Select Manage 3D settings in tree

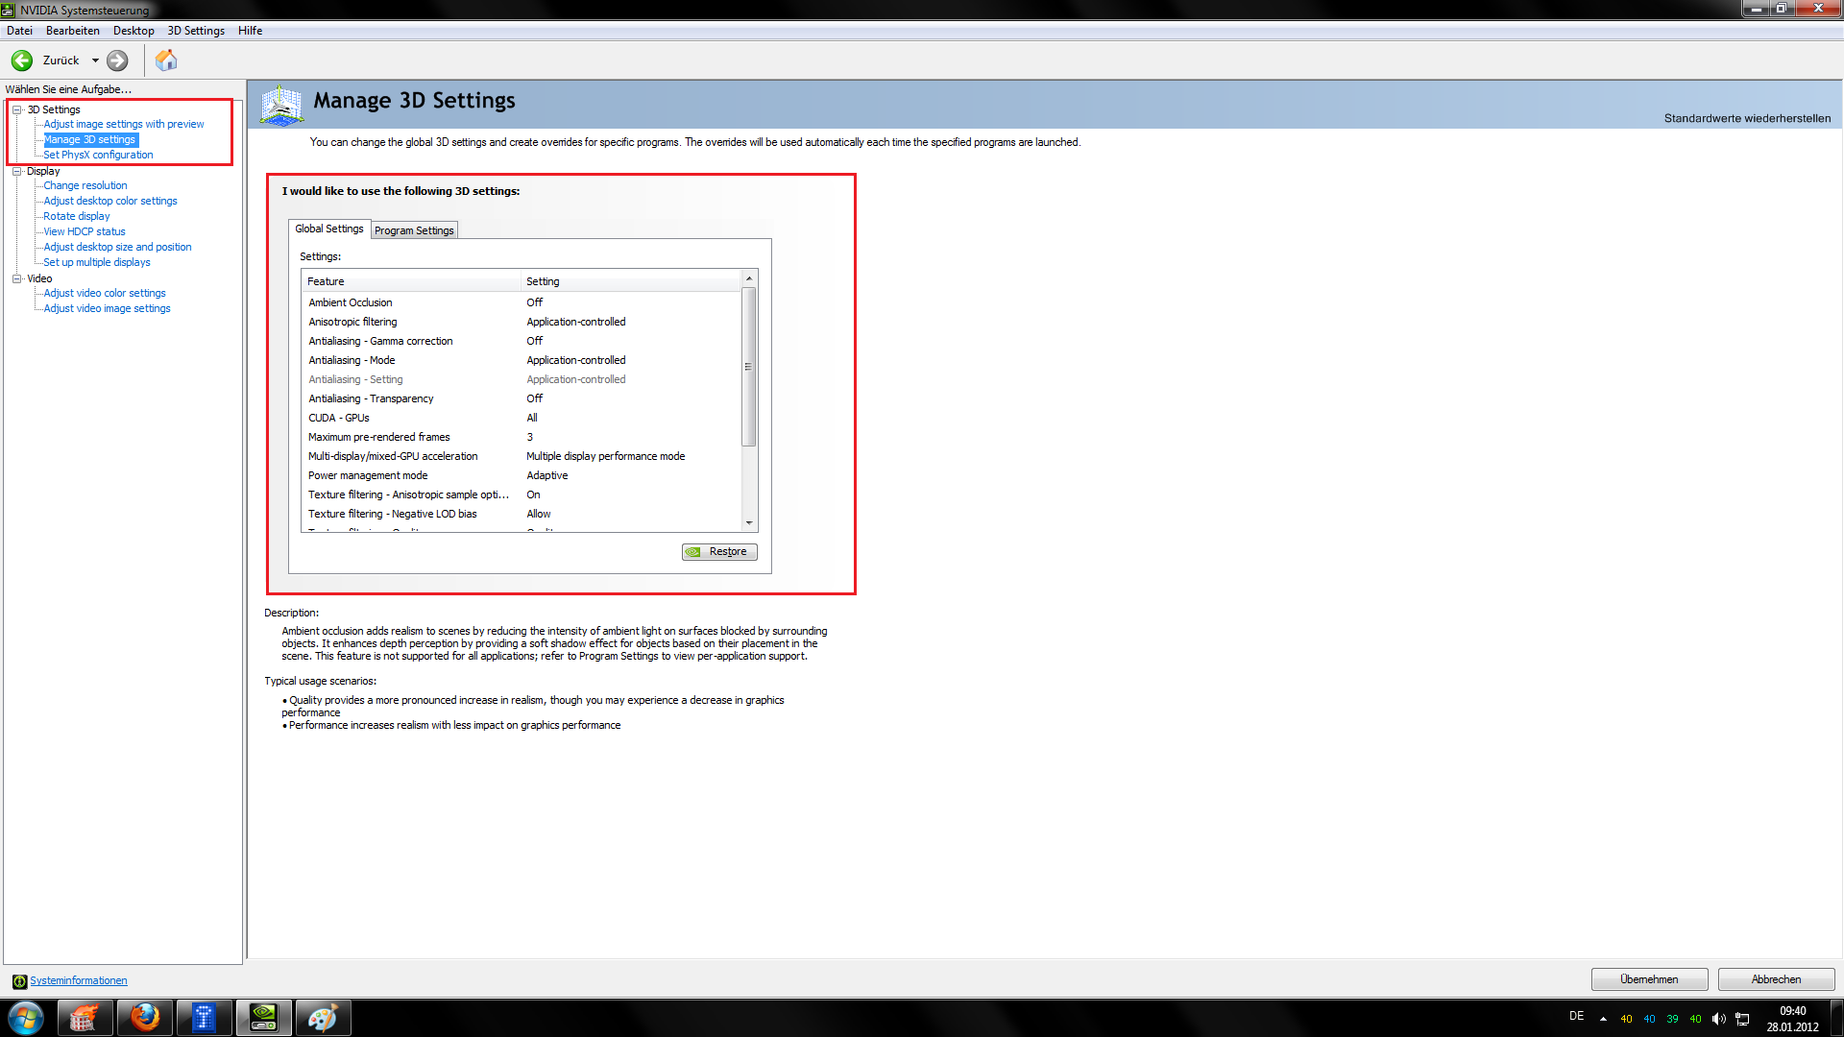(90, 139)
